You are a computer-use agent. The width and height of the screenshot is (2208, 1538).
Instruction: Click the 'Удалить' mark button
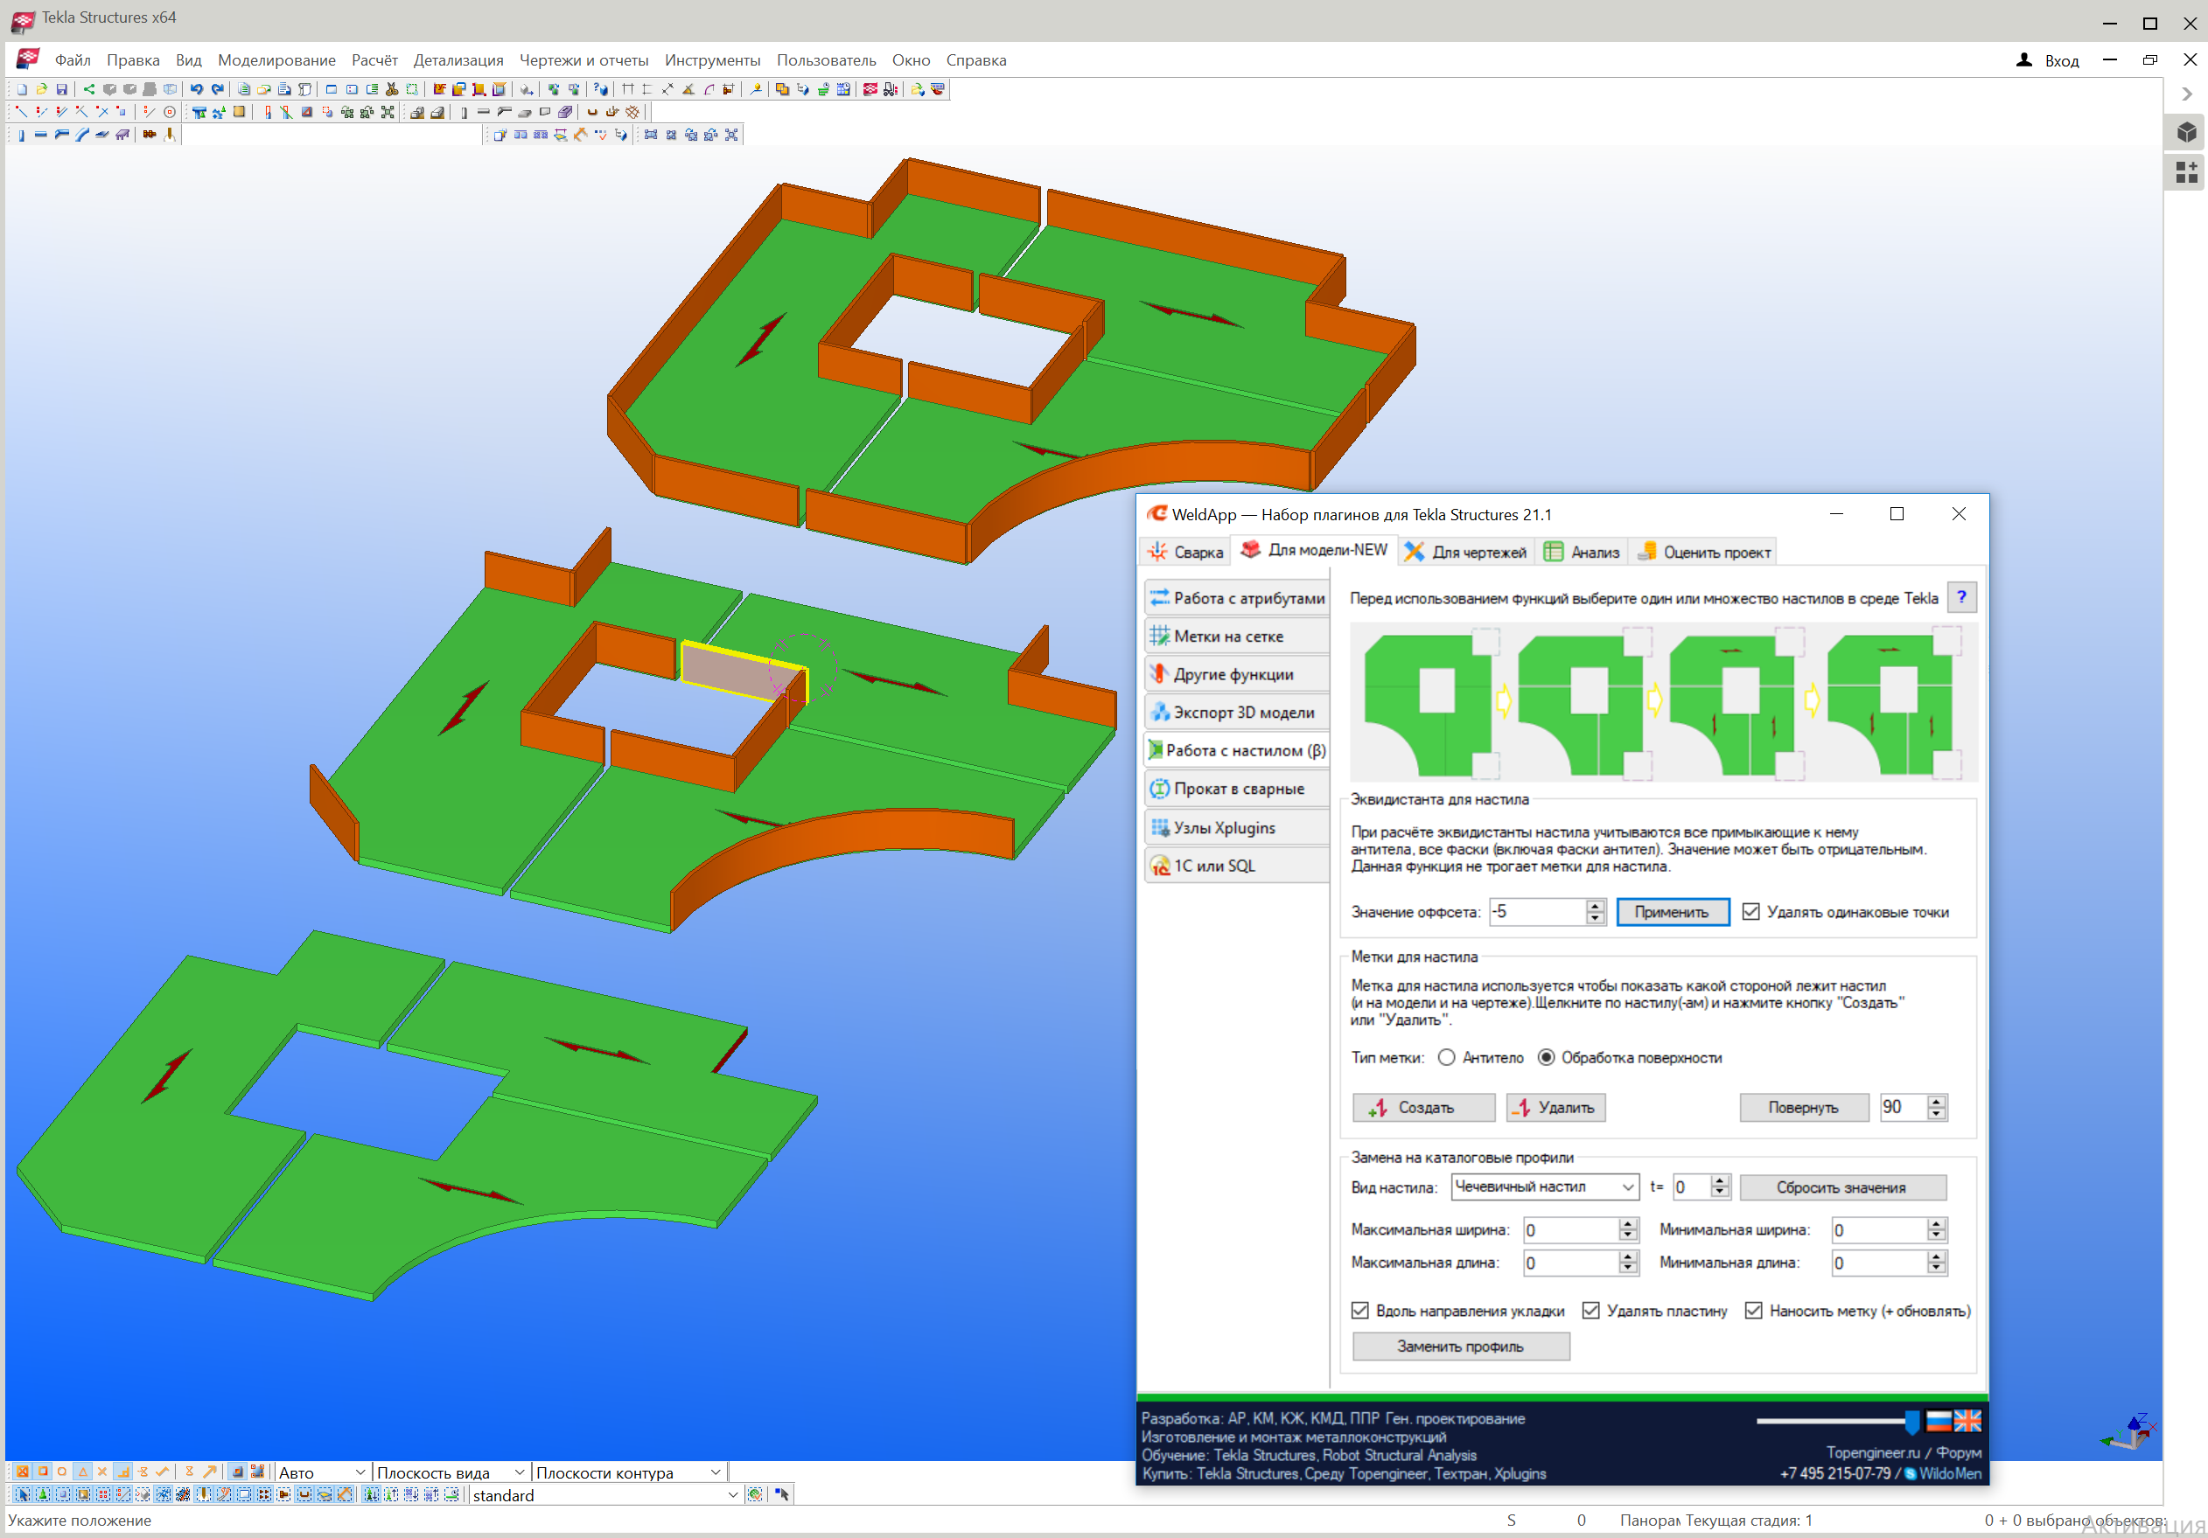(1555, 1107)
